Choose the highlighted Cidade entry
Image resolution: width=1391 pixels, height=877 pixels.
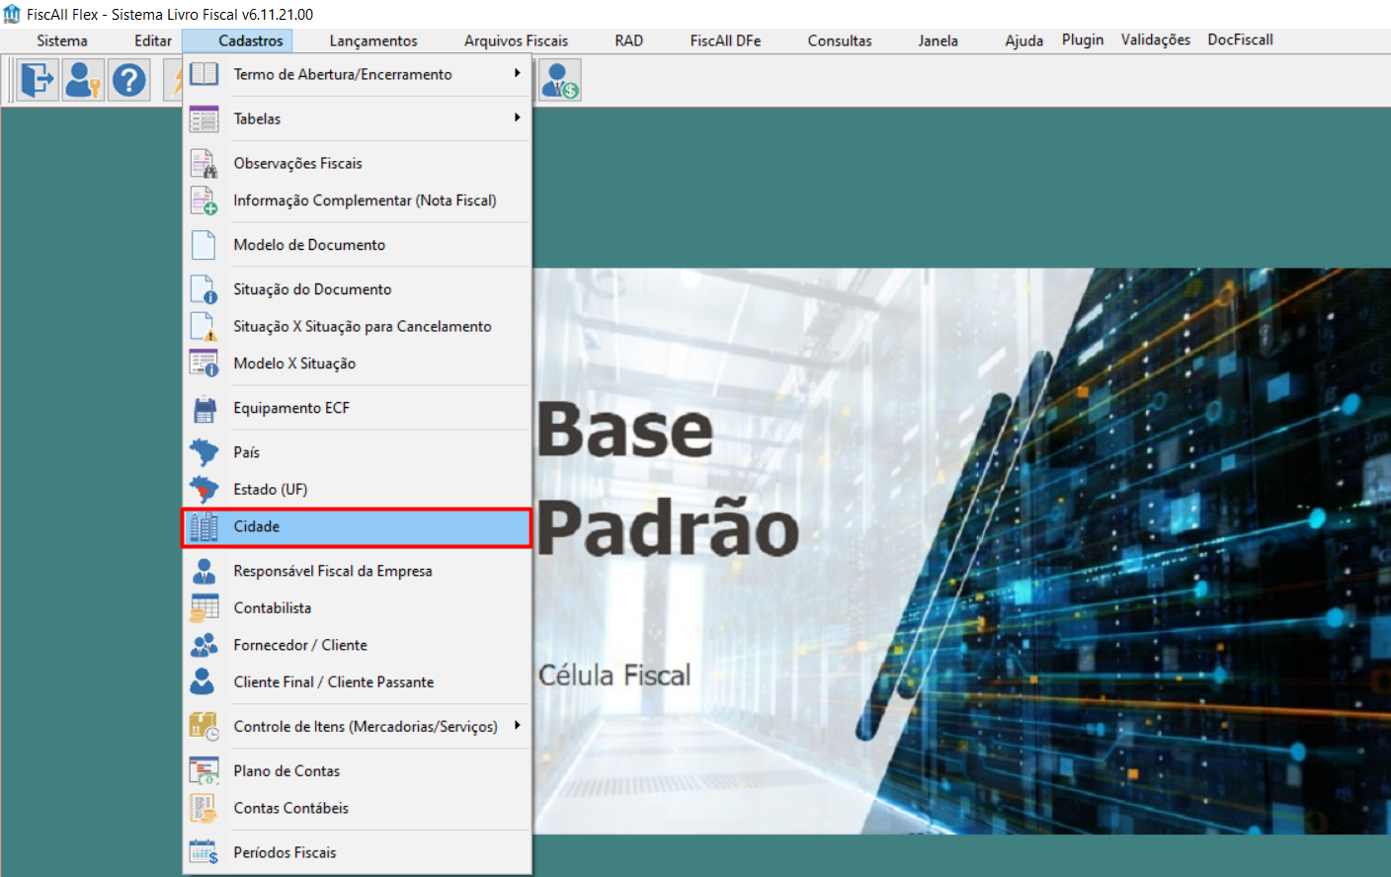[x=358, y=527]
